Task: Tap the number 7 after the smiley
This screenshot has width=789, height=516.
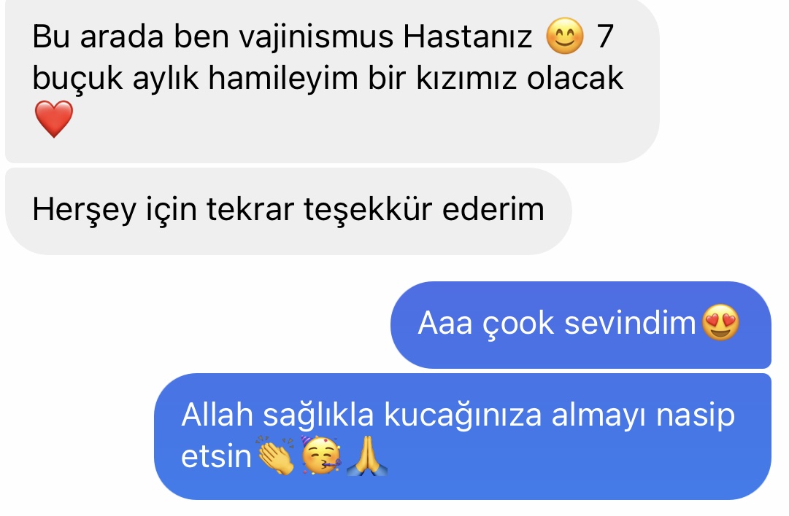Action: [605, 36]
